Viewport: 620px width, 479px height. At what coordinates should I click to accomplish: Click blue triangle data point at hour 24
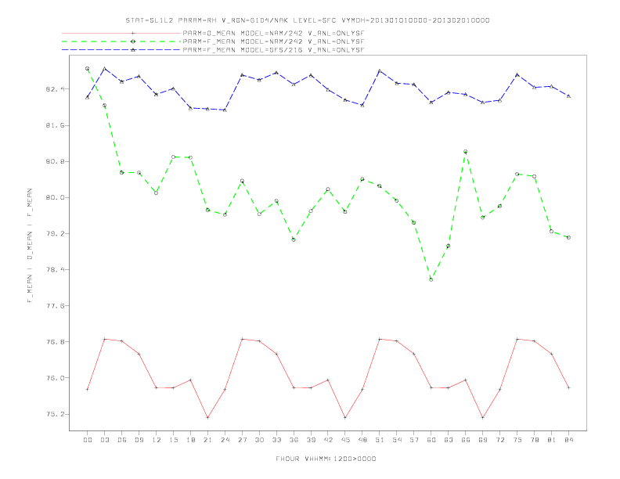[x=225, y=110]
